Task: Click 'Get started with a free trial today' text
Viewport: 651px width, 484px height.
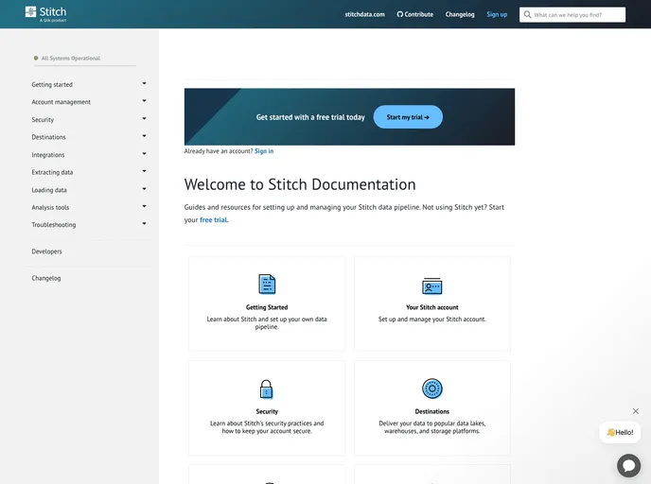Action: (310, 117)
